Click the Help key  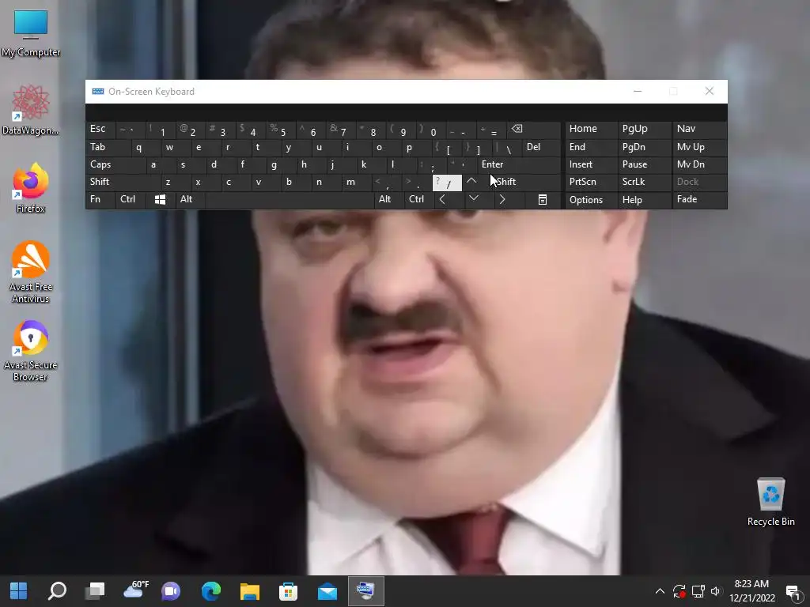coord(644,200)
